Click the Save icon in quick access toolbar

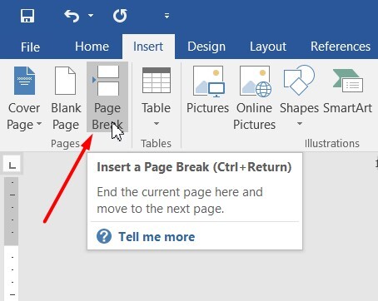[x=27, y=16]
